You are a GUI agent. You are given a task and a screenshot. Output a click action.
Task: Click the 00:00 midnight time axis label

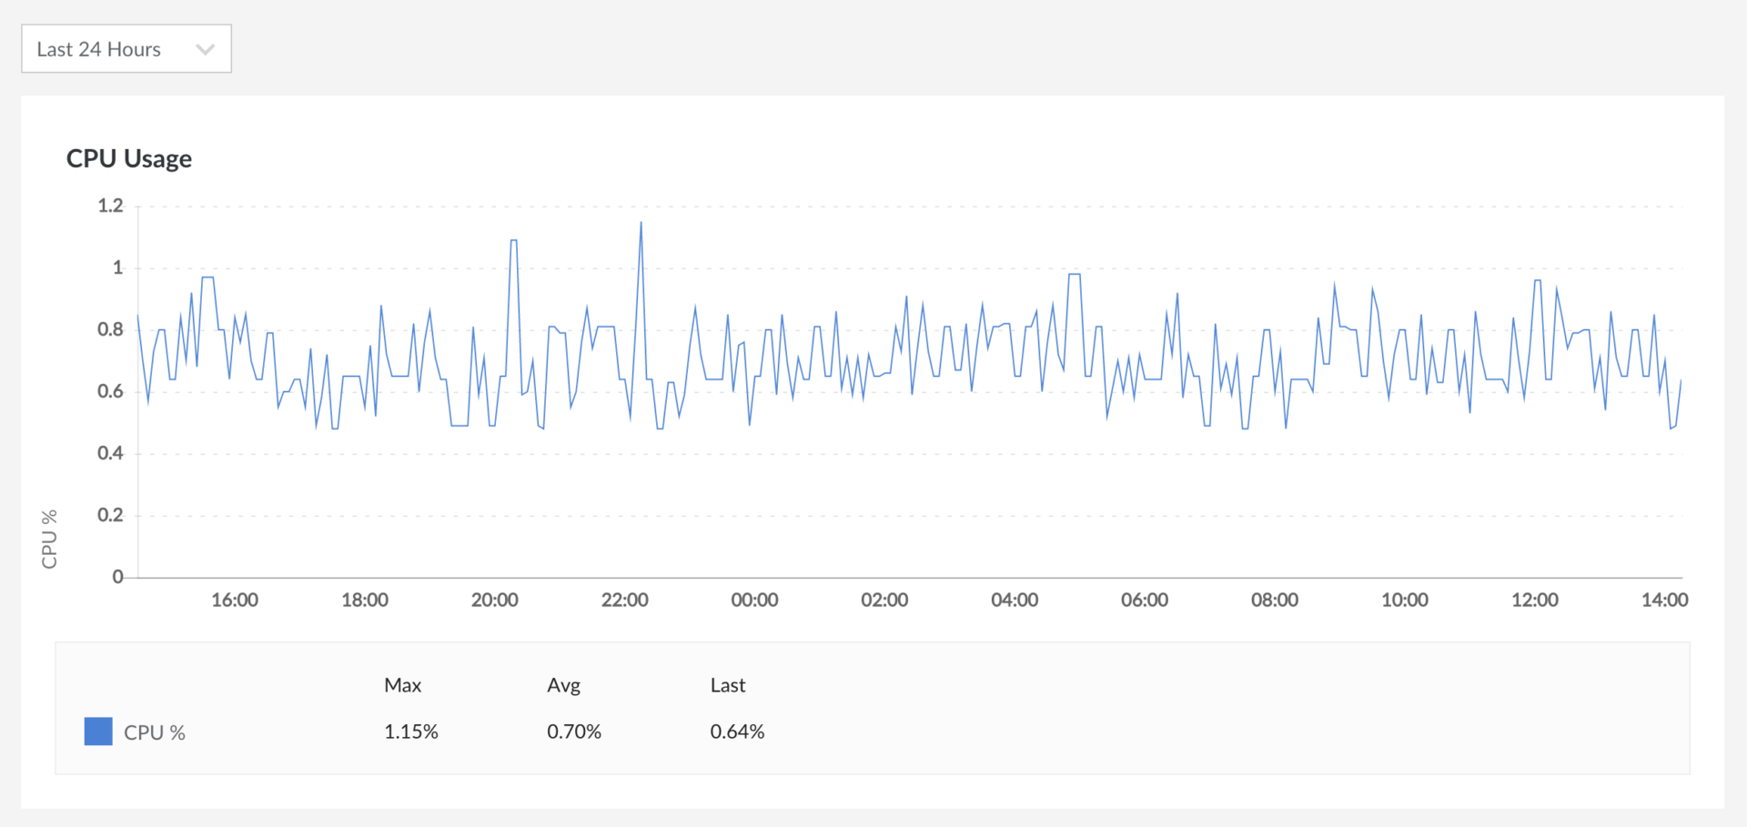click(754, 600)
